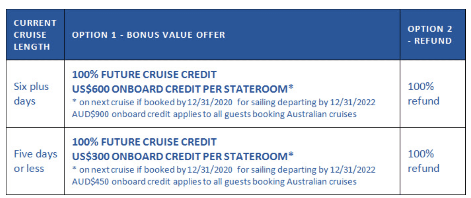Screen dimensions: 471x198
Task: Click the '12/31/2022' sailing date in the first row
Action: (x=353, y=102)
